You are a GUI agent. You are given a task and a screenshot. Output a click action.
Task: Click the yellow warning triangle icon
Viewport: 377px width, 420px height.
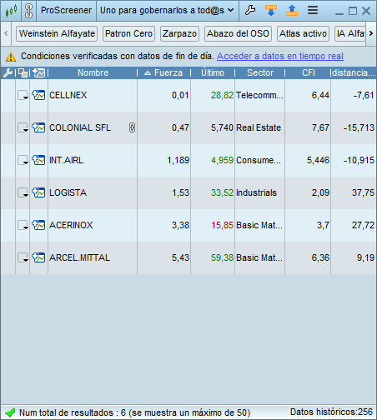pyautogui.click(x=11, y=57)
